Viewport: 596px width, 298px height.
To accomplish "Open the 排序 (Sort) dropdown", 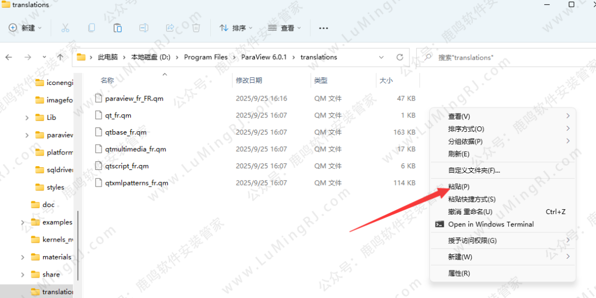I will tap(236, 28).
